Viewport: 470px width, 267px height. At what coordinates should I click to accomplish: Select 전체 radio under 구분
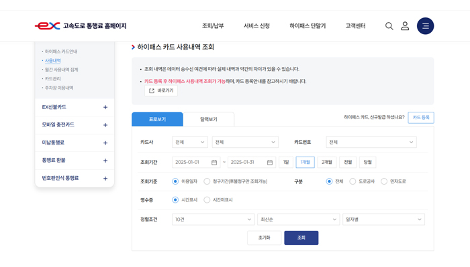click(329, 181)
